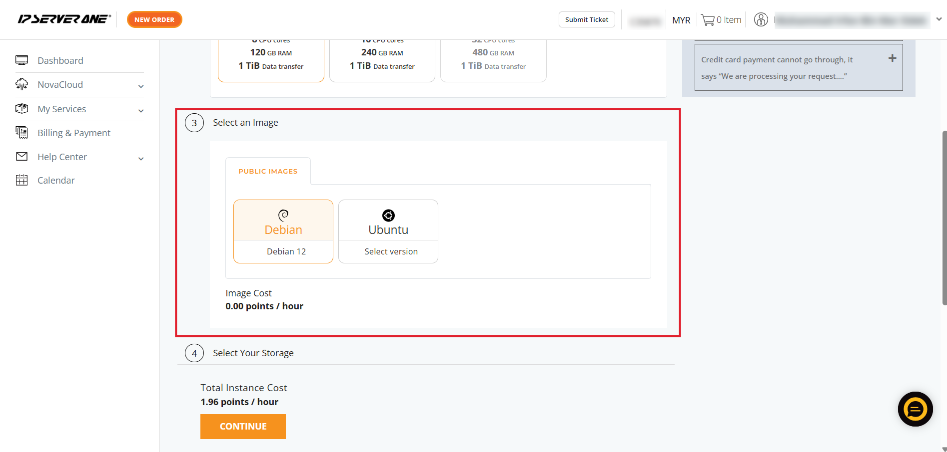Open Dashboard from the sidebar
The image size is (947, 452).
tap(60, 60)
